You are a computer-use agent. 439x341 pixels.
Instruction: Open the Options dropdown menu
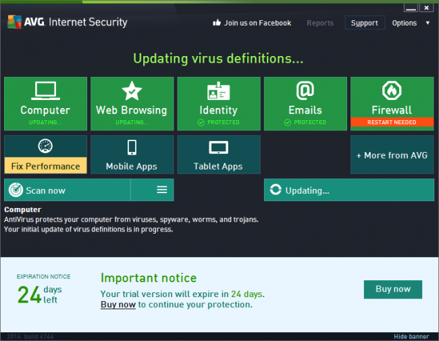click(410, 23)
